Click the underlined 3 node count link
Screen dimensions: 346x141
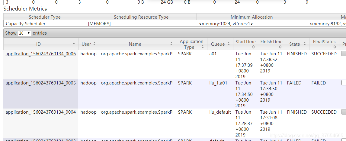pos(285,2)
